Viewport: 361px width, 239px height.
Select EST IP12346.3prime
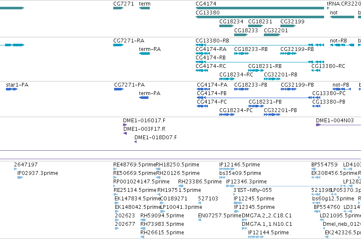(x=246, y=182)
